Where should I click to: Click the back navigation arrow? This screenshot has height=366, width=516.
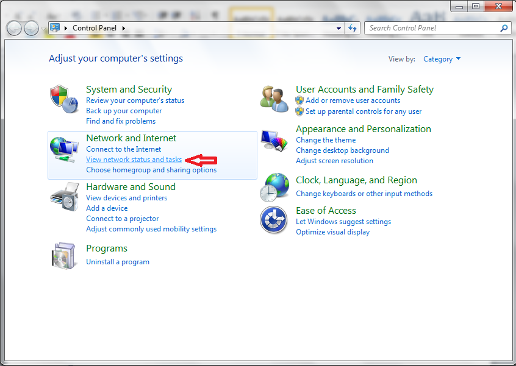point(13,27)
